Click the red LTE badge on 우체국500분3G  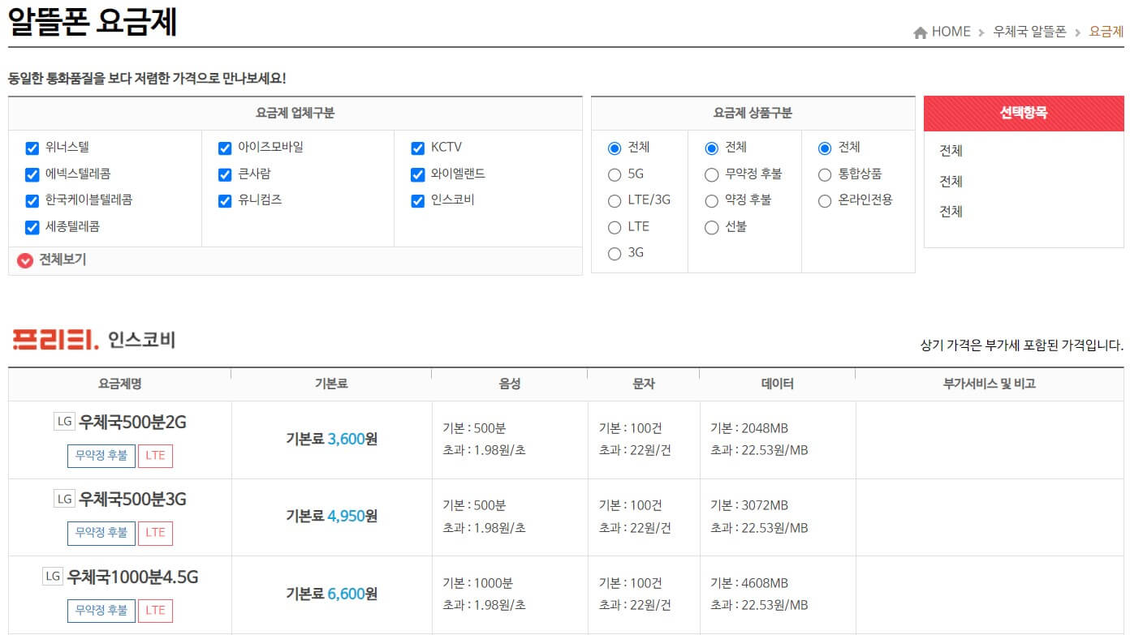tap(155, 533)
